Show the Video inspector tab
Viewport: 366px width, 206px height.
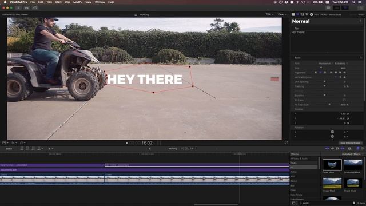(303, 14)
